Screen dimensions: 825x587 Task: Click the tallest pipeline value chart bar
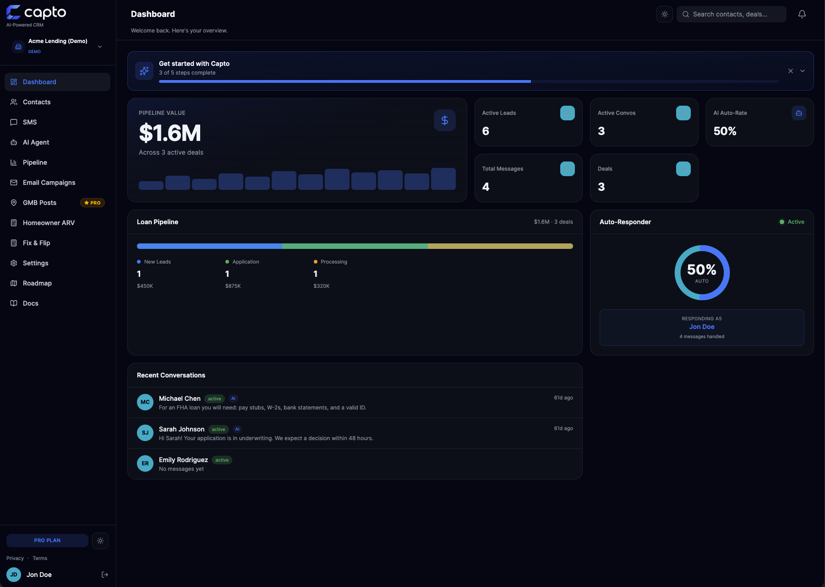443,179
